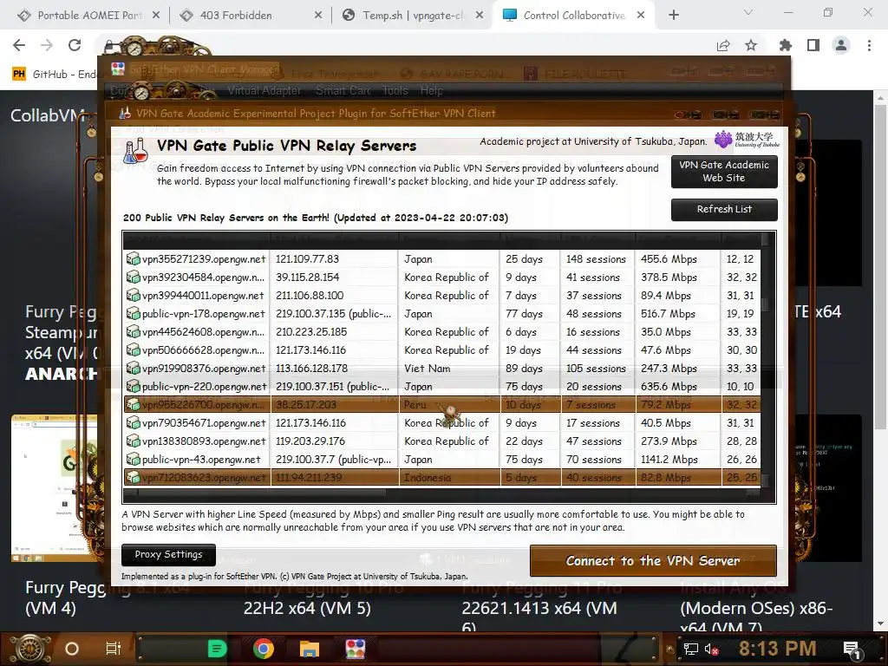Click the server icon for vpn355271239.opengw.net
The width and height of the screenshot is (888, 666).
(133, 258)
